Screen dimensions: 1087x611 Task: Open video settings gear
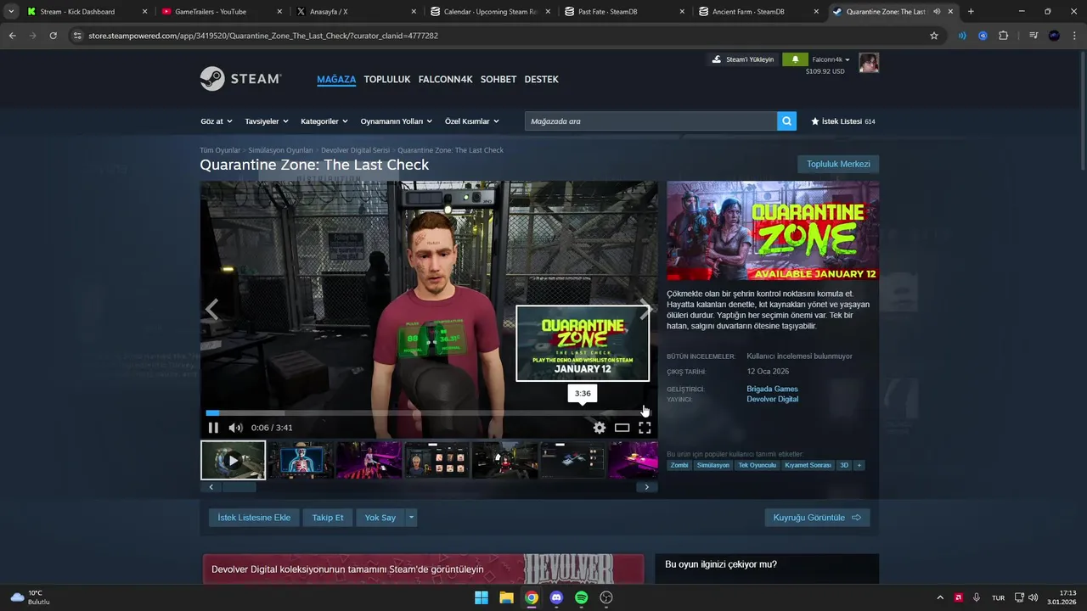(600, 428)
